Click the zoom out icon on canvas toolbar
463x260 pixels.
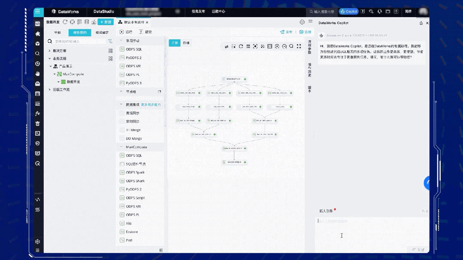coord(284,46)
